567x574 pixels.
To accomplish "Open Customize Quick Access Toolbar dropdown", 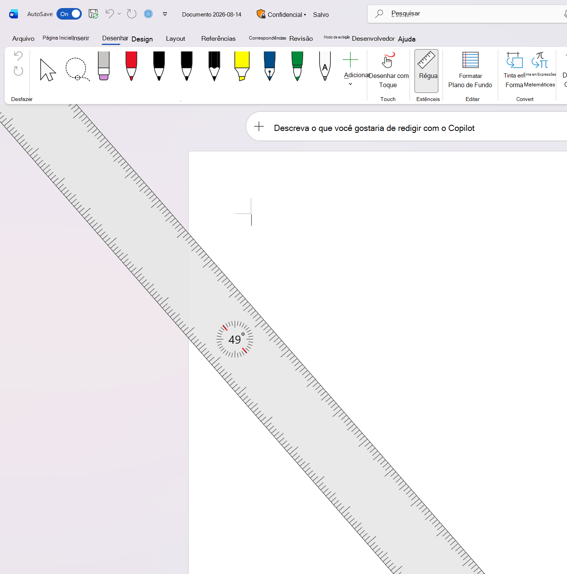I will pos(165,14).
